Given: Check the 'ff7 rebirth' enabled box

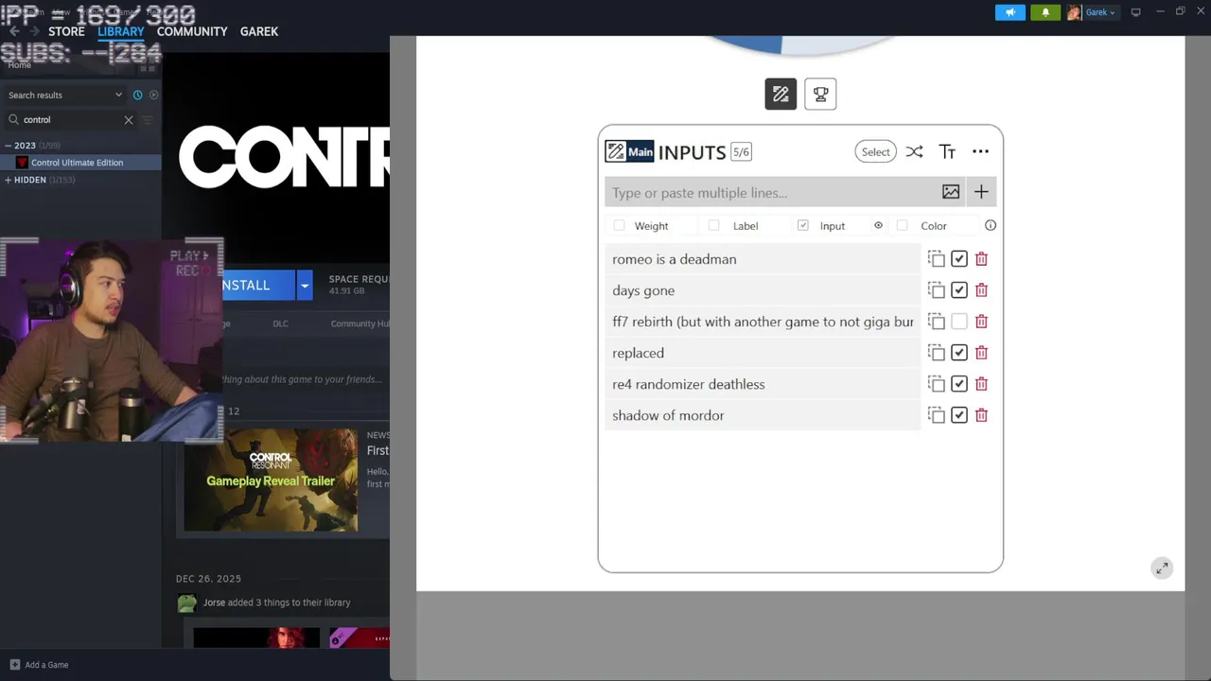Looking at the screenshot, I should (959, 322).
